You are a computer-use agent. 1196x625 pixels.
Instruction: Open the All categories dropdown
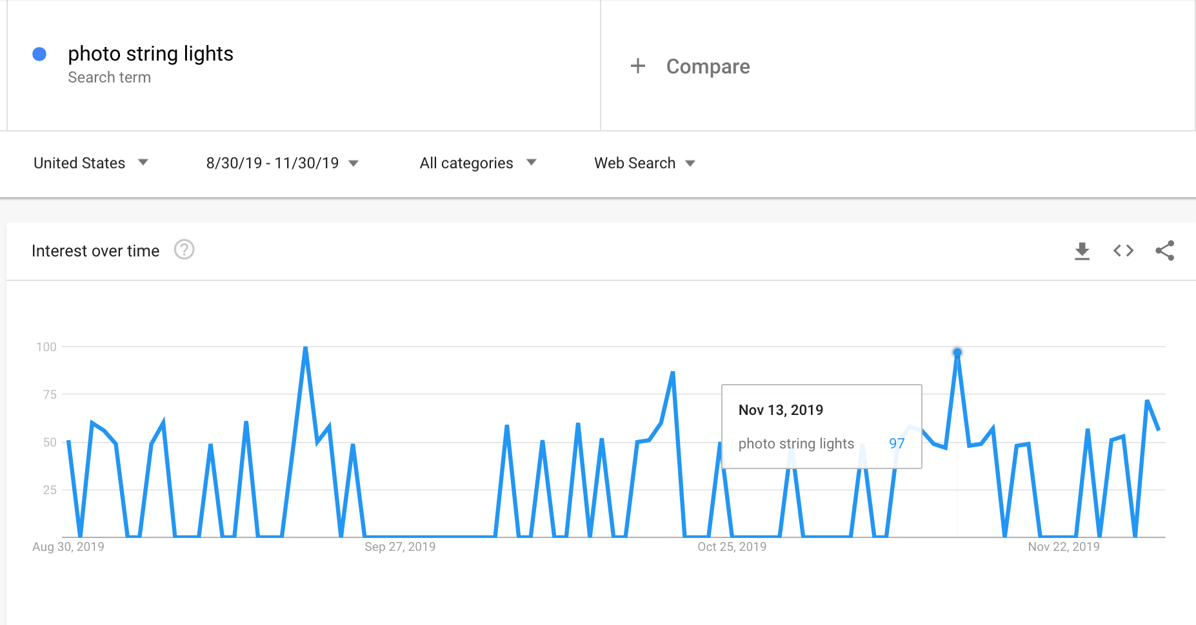coord(477,163)
